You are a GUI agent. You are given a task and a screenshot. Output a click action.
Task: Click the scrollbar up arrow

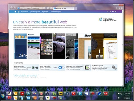click(123, 11)
